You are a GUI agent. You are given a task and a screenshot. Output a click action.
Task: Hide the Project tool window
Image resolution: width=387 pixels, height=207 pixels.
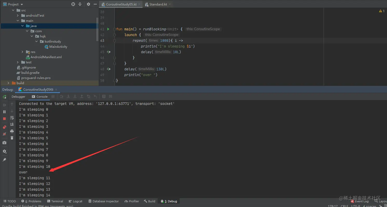[95, 4]
